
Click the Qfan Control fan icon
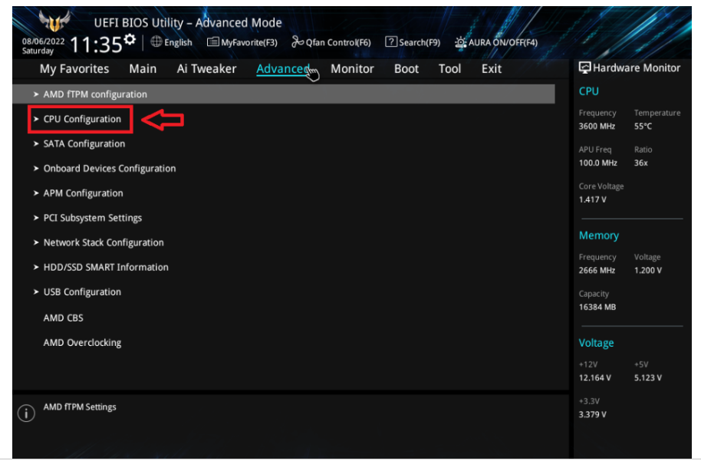pyautogui.click(x=298, y=42)
